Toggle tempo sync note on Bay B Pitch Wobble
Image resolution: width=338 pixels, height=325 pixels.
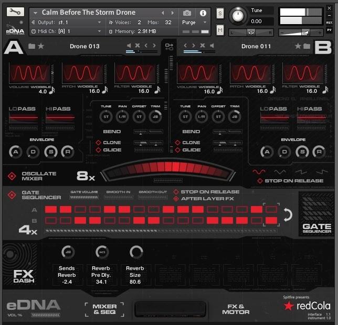tap(273, 90)
